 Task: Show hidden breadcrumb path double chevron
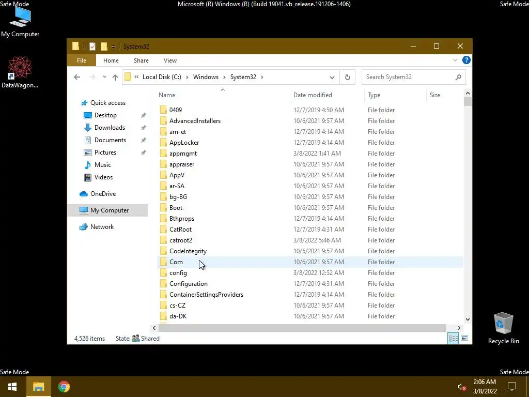pos(136,77)
